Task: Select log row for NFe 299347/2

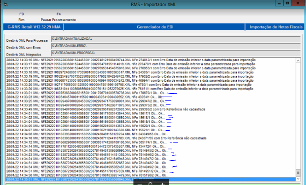Action: [x=151, y=101]
